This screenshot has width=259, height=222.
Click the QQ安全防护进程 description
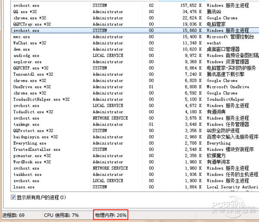coord(223,131)
